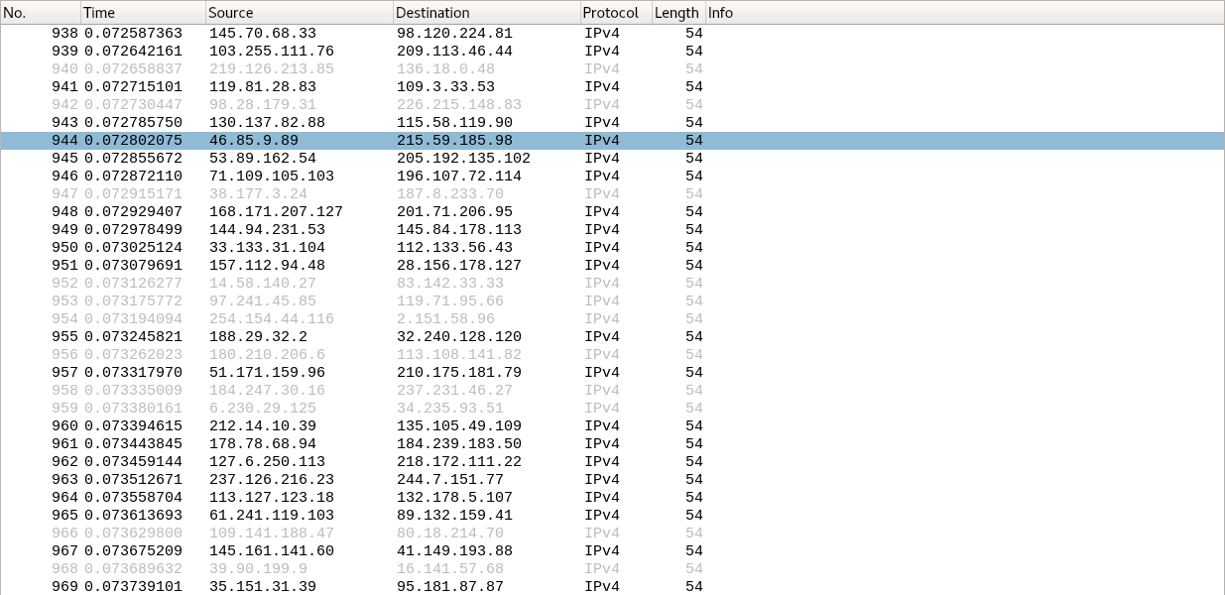Sort packets by the No. column header
The height and width of the screenshot is (595, 1225).
[40, 13]
